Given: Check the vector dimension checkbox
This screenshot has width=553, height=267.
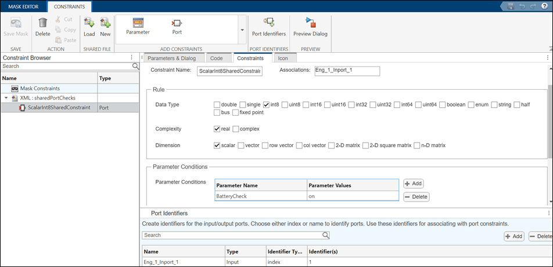Looking at the screenshot, I should click(x=240, y=145).
